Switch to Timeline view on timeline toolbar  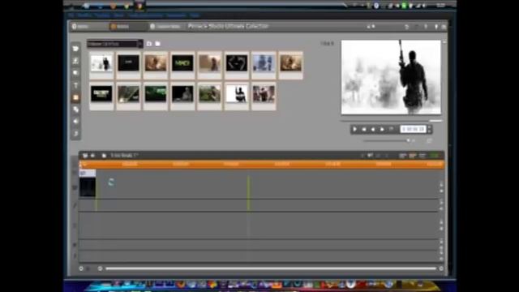tap(413, 156)
